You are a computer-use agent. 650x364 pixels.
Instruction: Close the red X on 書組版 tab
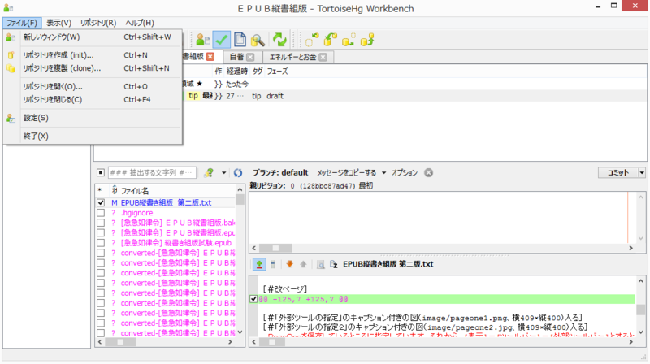[210, 56]
